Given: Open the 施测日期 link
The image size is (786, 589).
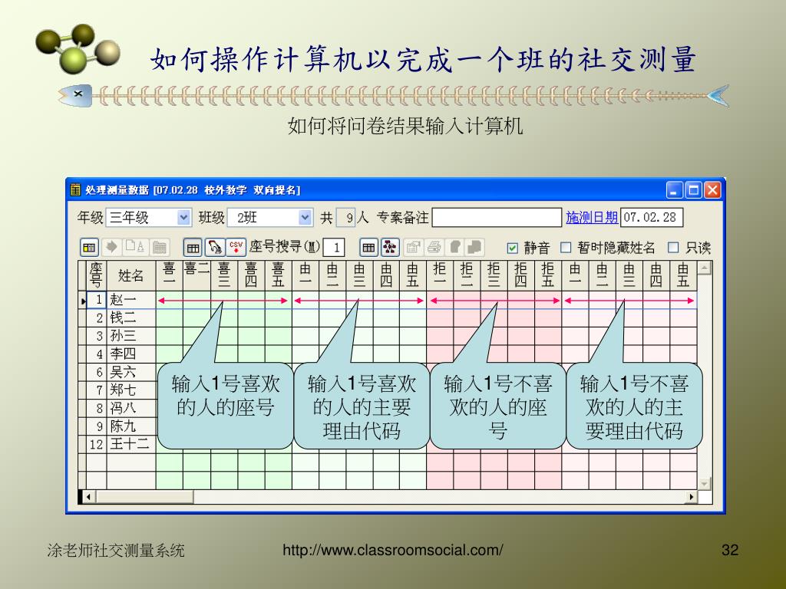Looking at the screenshot, I should 592,217.
